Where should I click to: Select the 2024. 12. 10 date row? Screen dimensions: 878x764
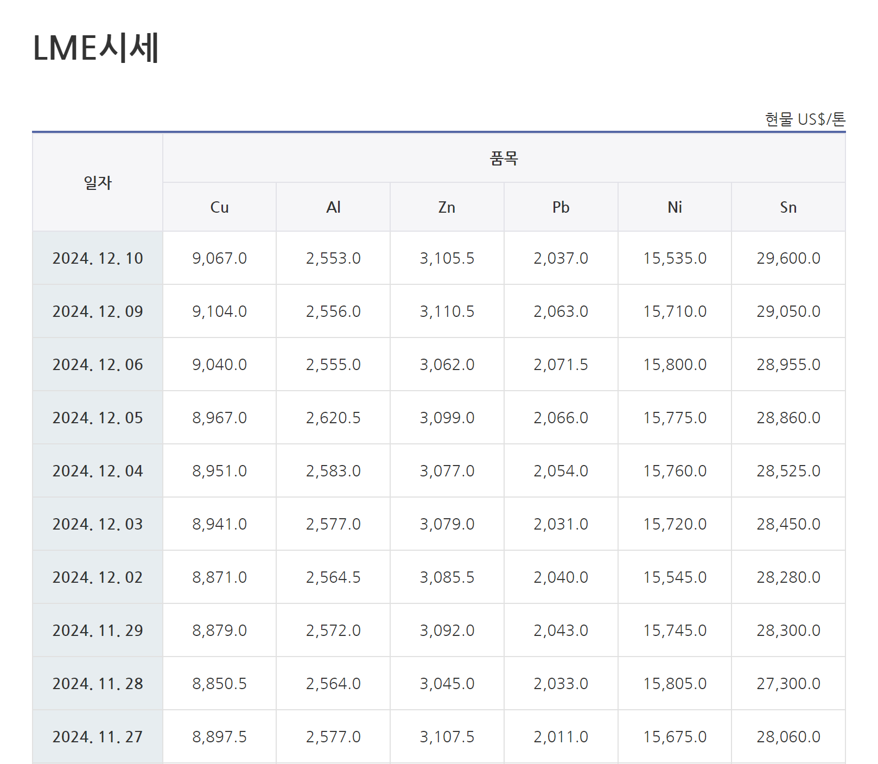98,258
